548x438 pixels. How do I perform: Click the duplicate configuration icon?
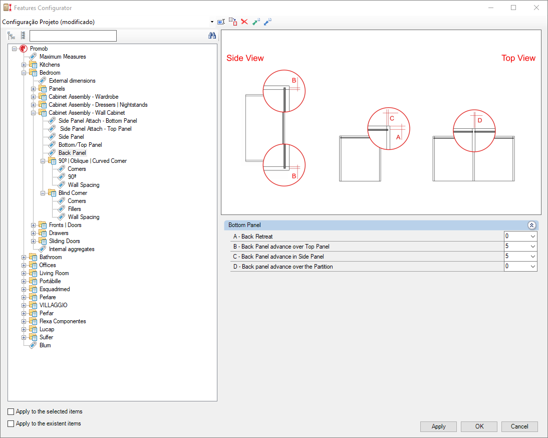tap(233, 22)
